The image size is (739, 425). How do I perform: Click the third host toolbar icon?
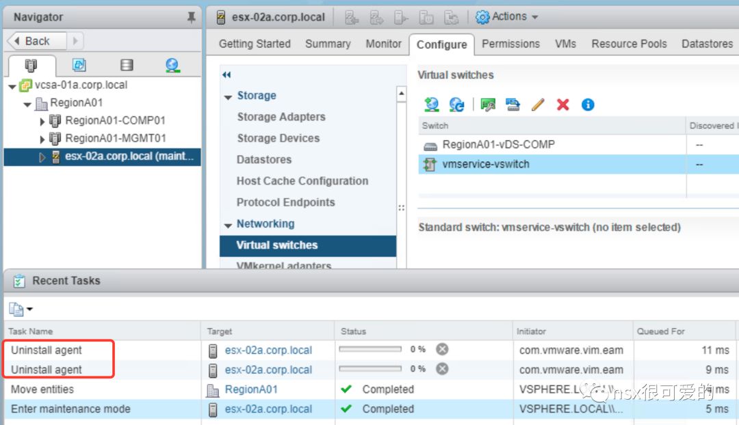[x=401, y=18]
